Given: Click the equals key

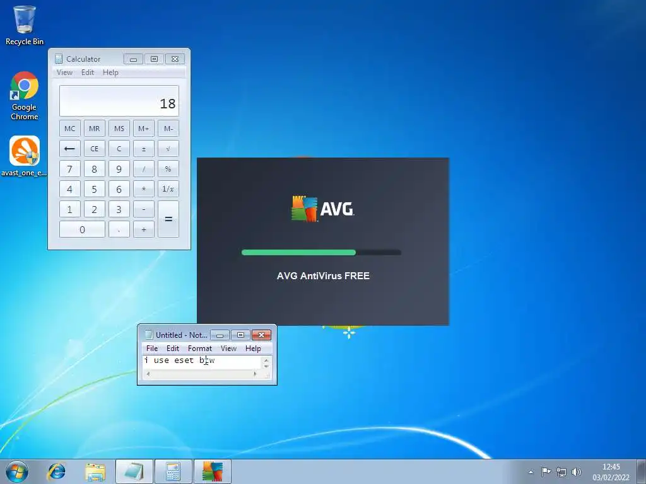Looking at the screenshot, I should click(x=168, y=219).
